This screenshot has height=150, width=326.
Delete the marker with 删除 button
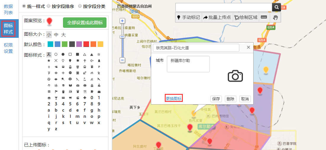point(230,99)
